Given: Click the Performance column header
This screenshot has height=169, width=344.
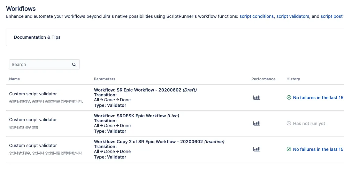Looking at the screenshot, I should click(263, 79).
